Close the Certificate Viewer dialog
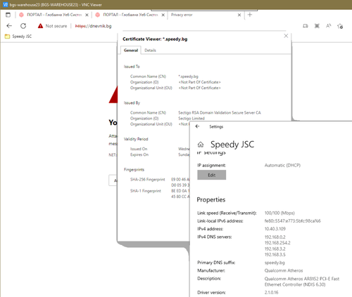 [286, 36]
